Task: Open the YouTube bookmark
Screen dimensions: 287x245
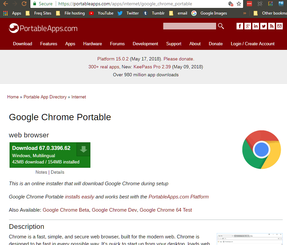Action: tap(101, 13)
